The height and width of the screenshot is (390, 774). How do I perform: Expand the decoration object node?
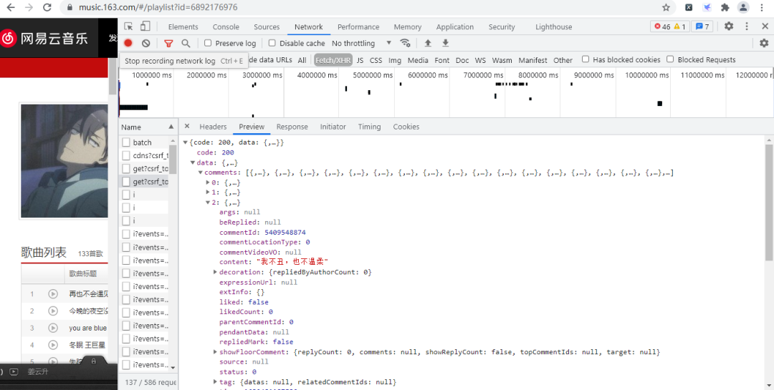(215, 272)
